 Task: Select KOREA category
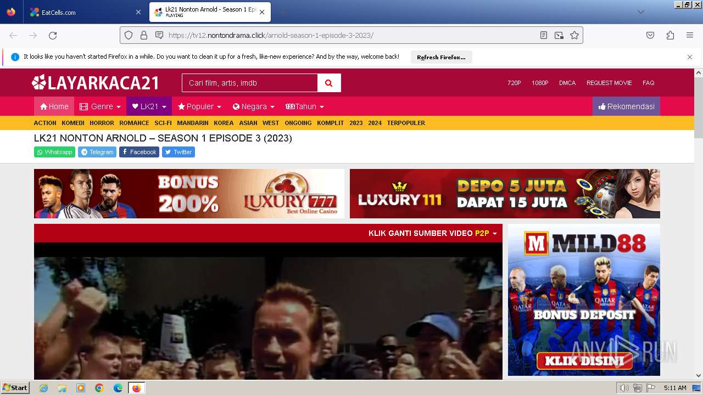click(224, 123)
